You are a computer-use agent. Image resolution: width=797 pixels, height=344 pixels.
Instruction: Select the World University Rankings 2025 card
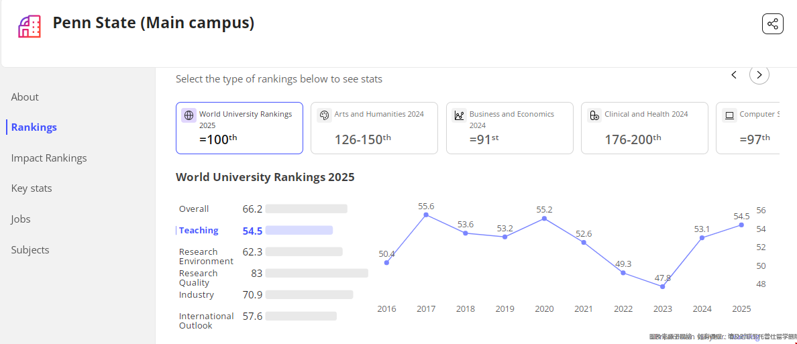tap(240, 128)
